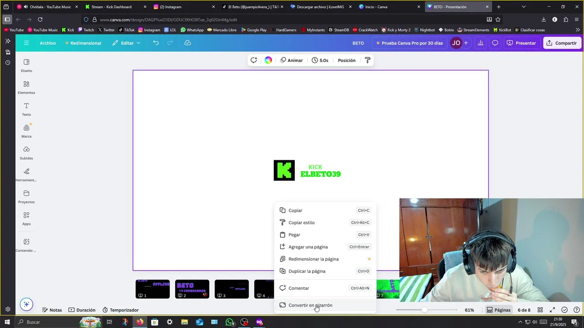
Task: Set page duration 5.0s
Action: click(320, 60)
